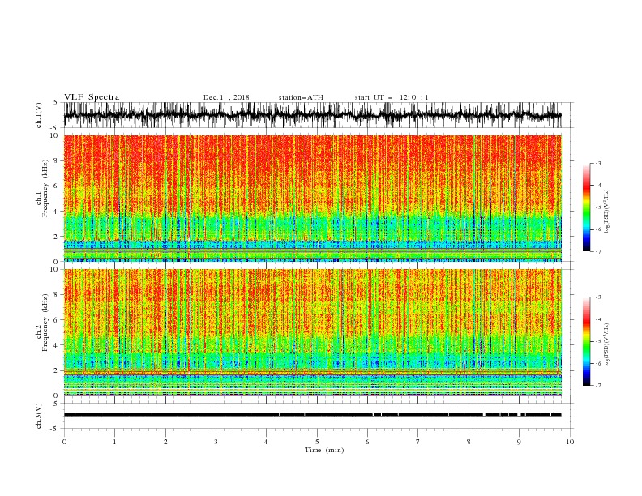
Task: Click time axis tick label "6"
Action: [x=367, y=442]
